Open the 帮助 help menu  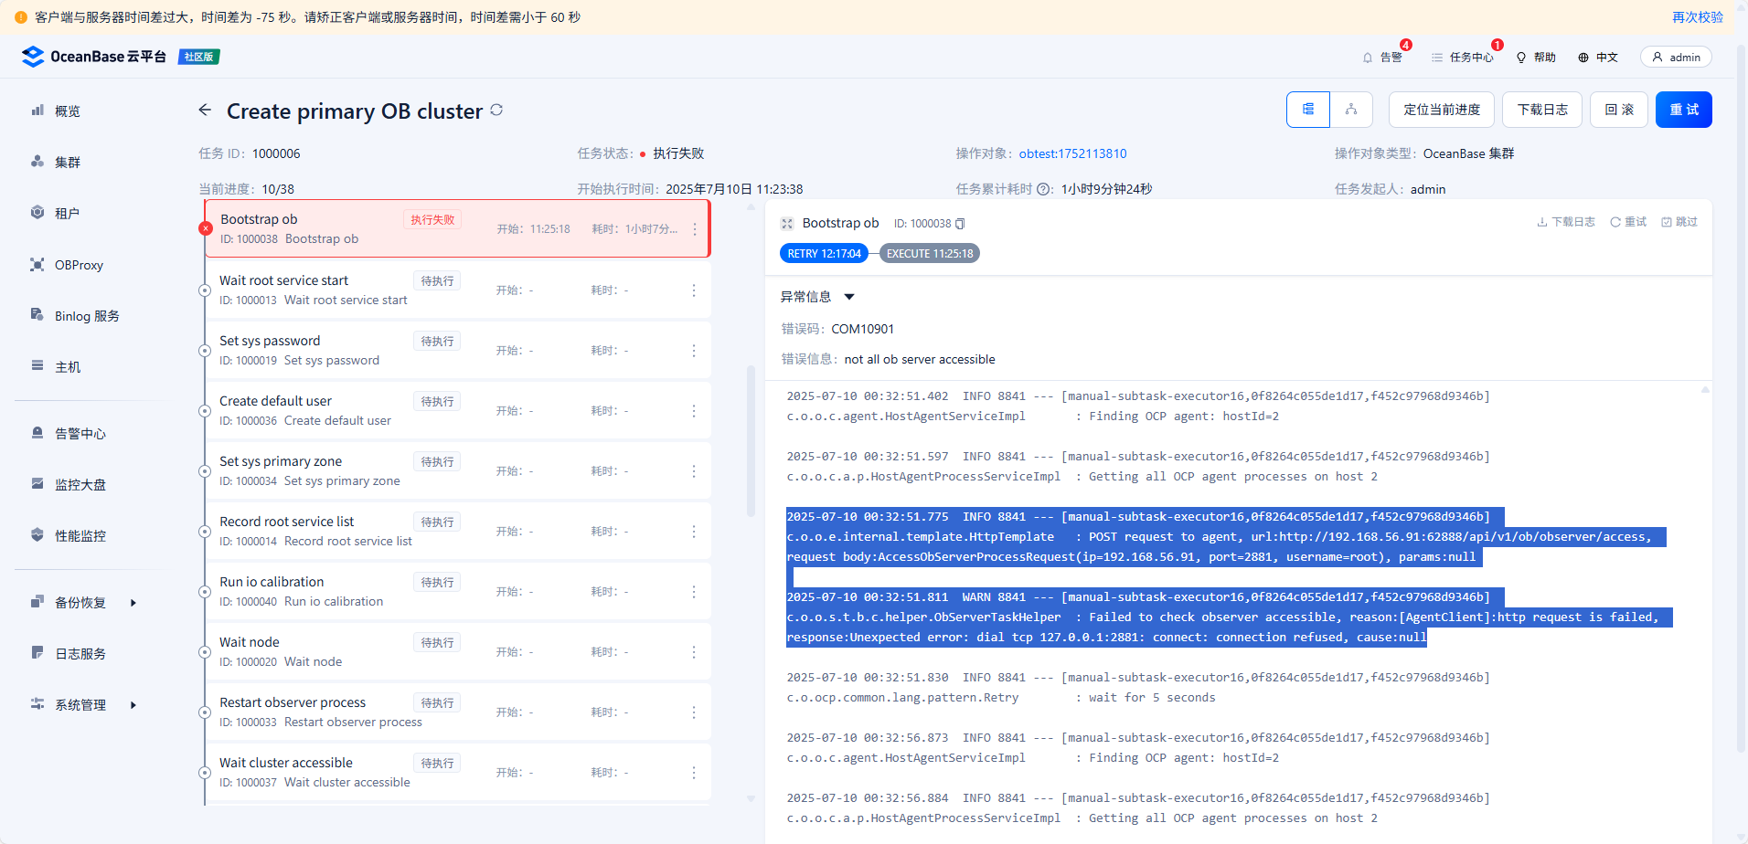coord(1536,57)
